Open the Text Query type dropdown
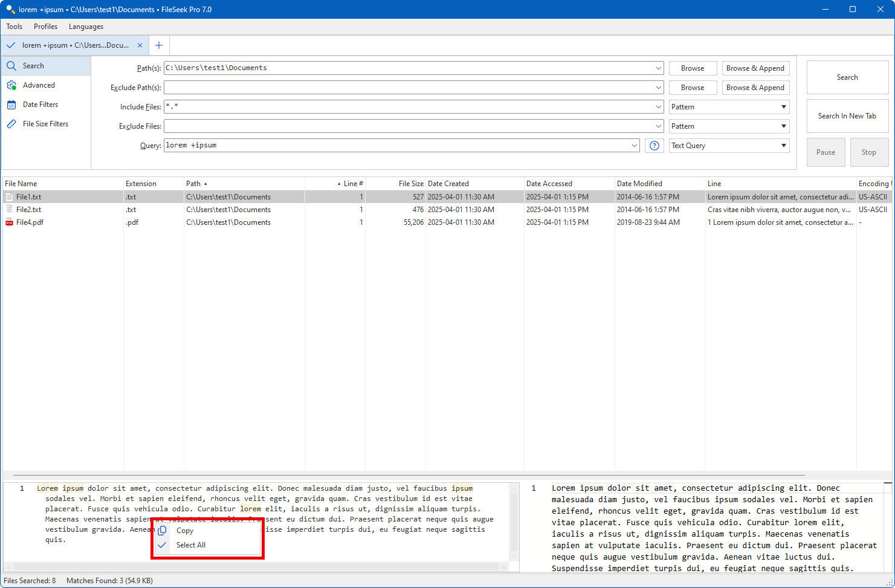 [729, 146]
